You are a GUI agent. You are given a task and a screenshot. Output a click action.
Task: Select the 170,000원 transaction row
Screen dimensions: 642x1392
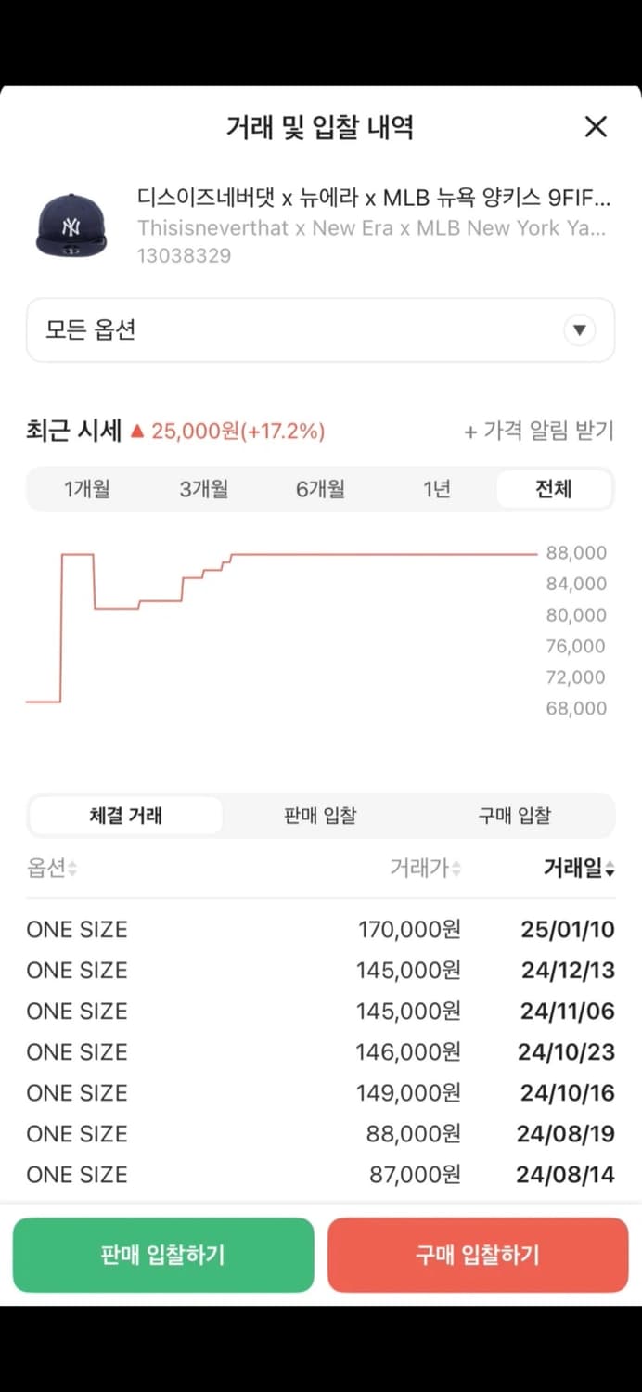pos(320,929)
